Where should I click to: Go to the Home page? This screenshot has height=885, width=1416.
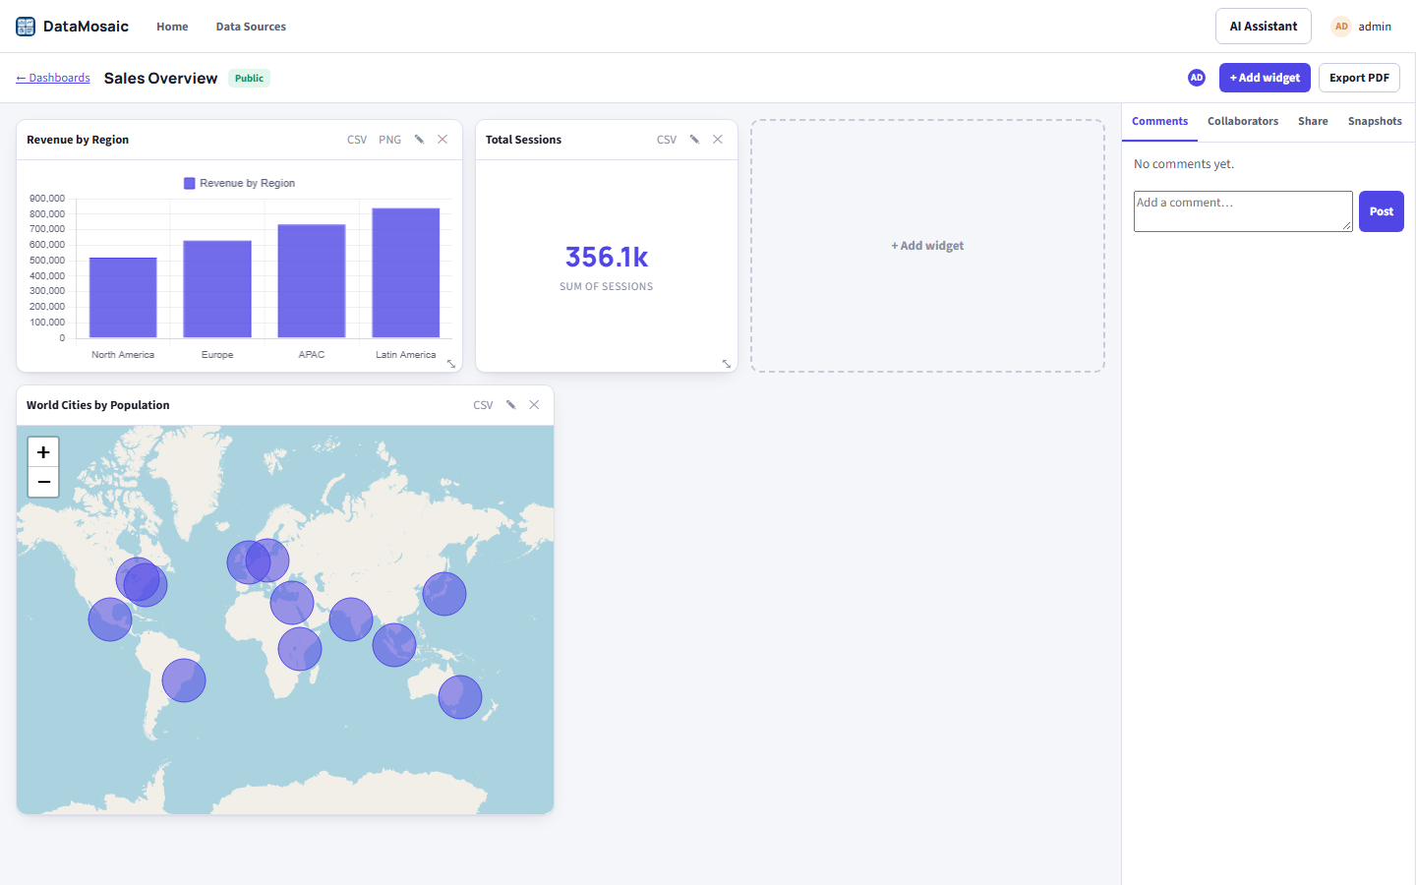[x=172, y=27]
